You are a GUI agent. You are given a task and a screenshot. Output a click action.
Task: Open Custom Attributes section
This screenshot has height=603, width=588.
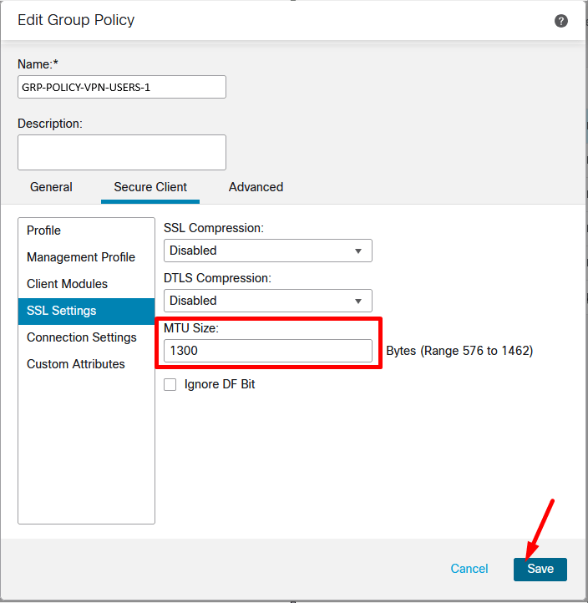[x=76, y=364]
